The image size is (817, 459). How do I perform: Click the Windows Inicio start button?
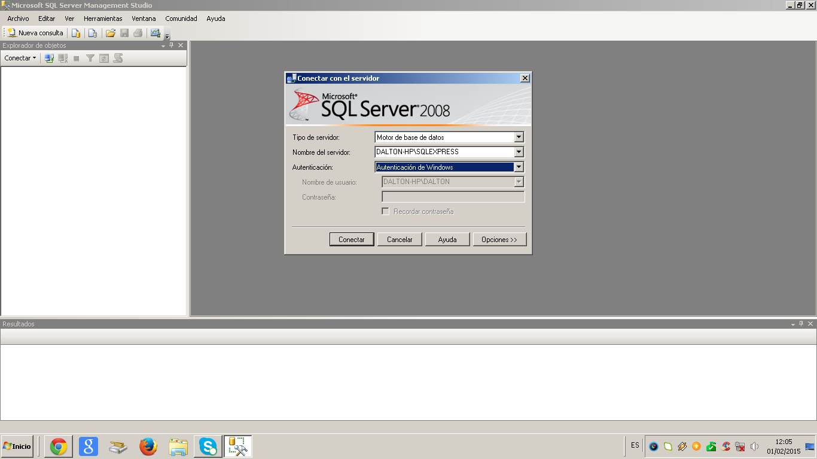[17, 446]
